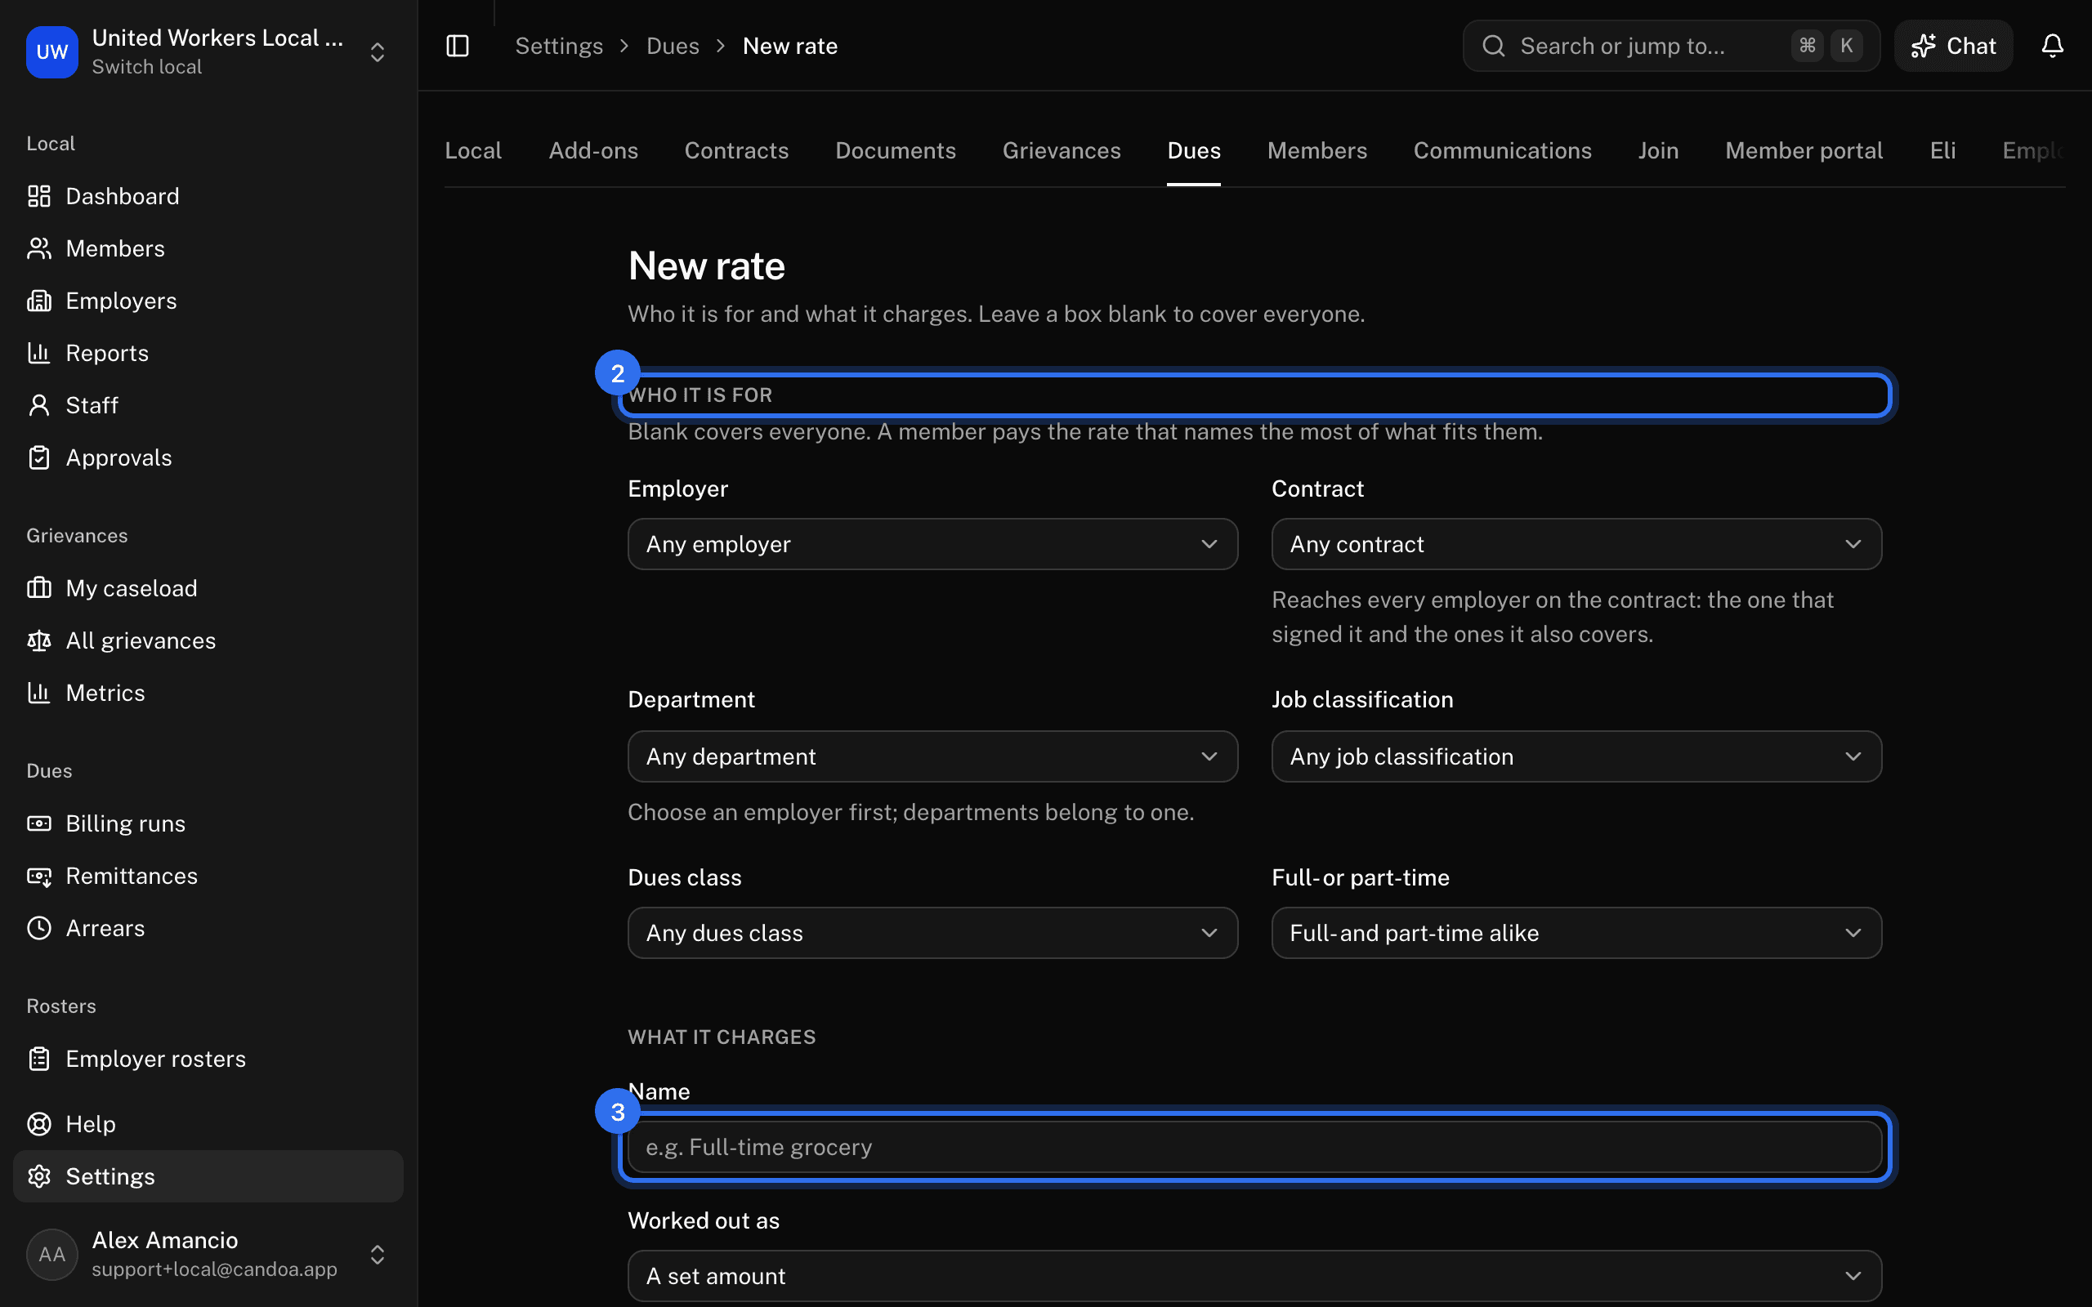Open Remittances from the sidebar

(x=208, y=876)
